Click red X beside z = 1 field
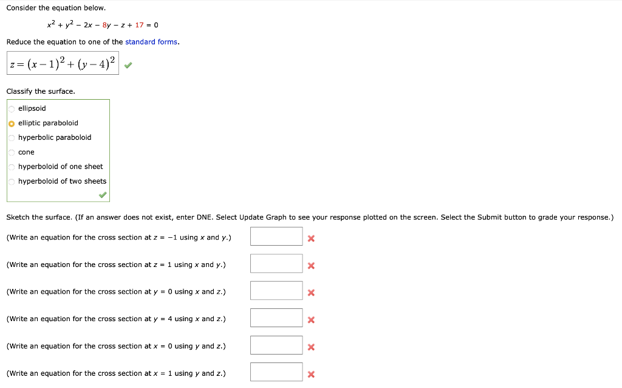 point(312,265)
